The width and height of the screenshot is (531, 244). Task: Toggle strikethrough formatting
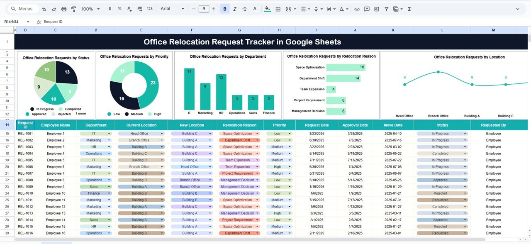[x=245, y=8]
